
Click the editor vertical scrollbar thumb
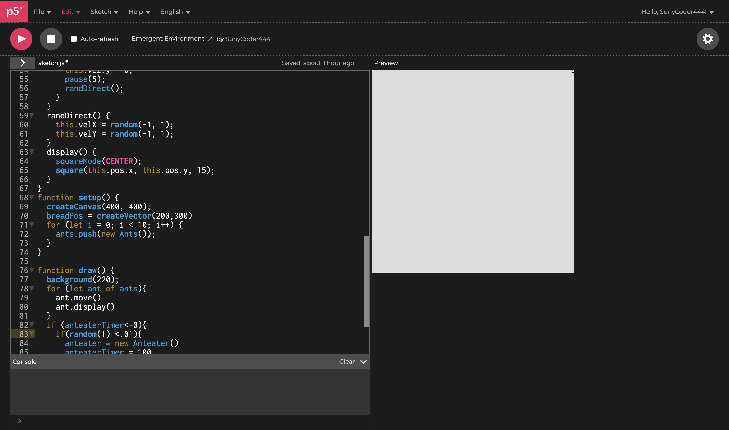point(366,281)
